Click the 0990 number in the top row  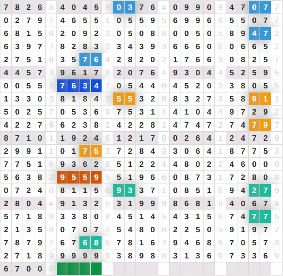pyautogui.click(x=192, y=7)
